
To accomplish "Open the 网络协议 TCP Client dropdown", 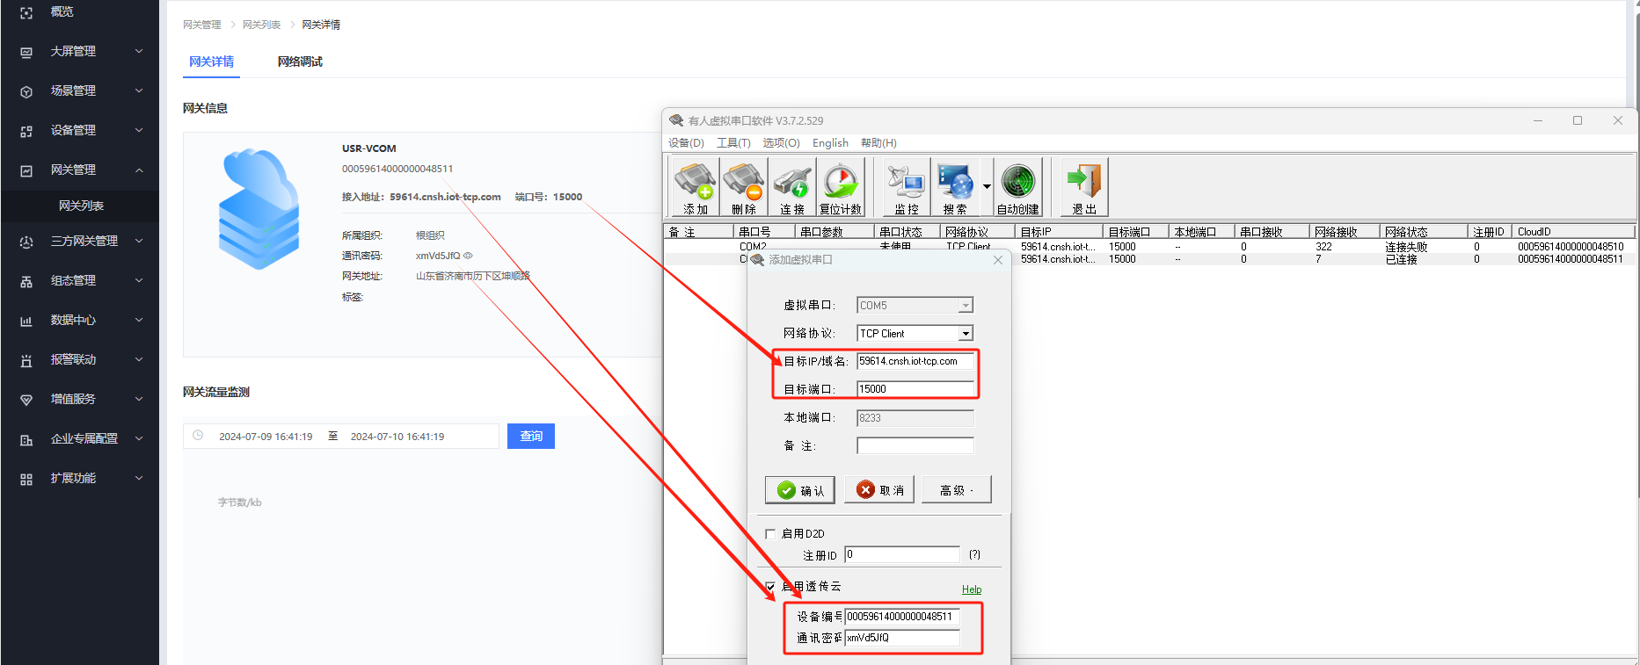I will pyautogui.click(x=966, y=334).
